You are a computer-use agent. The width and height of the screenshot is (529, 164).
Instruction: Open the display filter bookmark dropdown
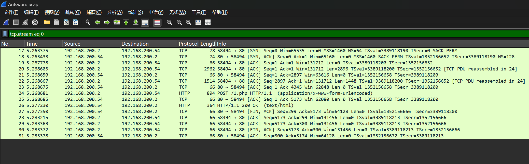coord(5,34)
